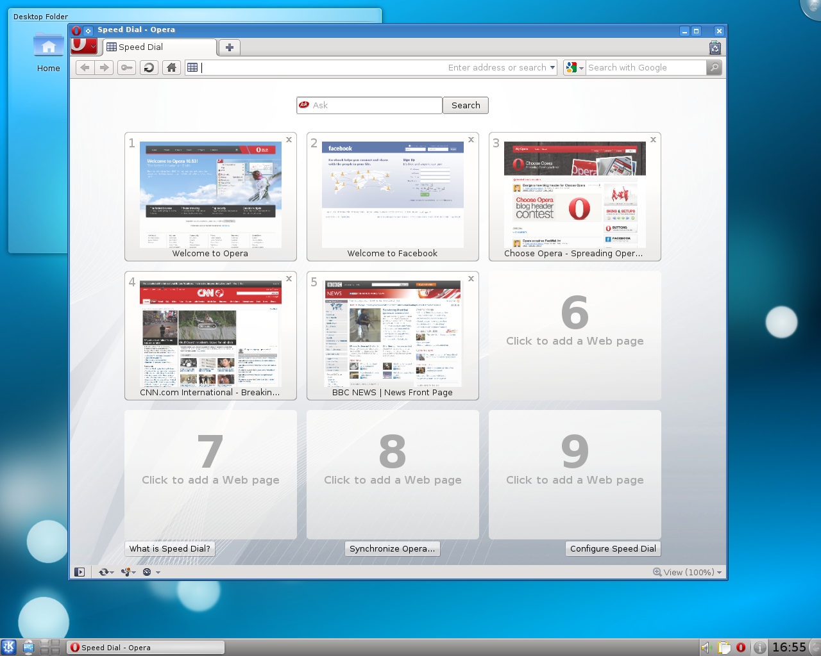Add a web page to slot 8

pyautogui.click(x=393, y=475)
